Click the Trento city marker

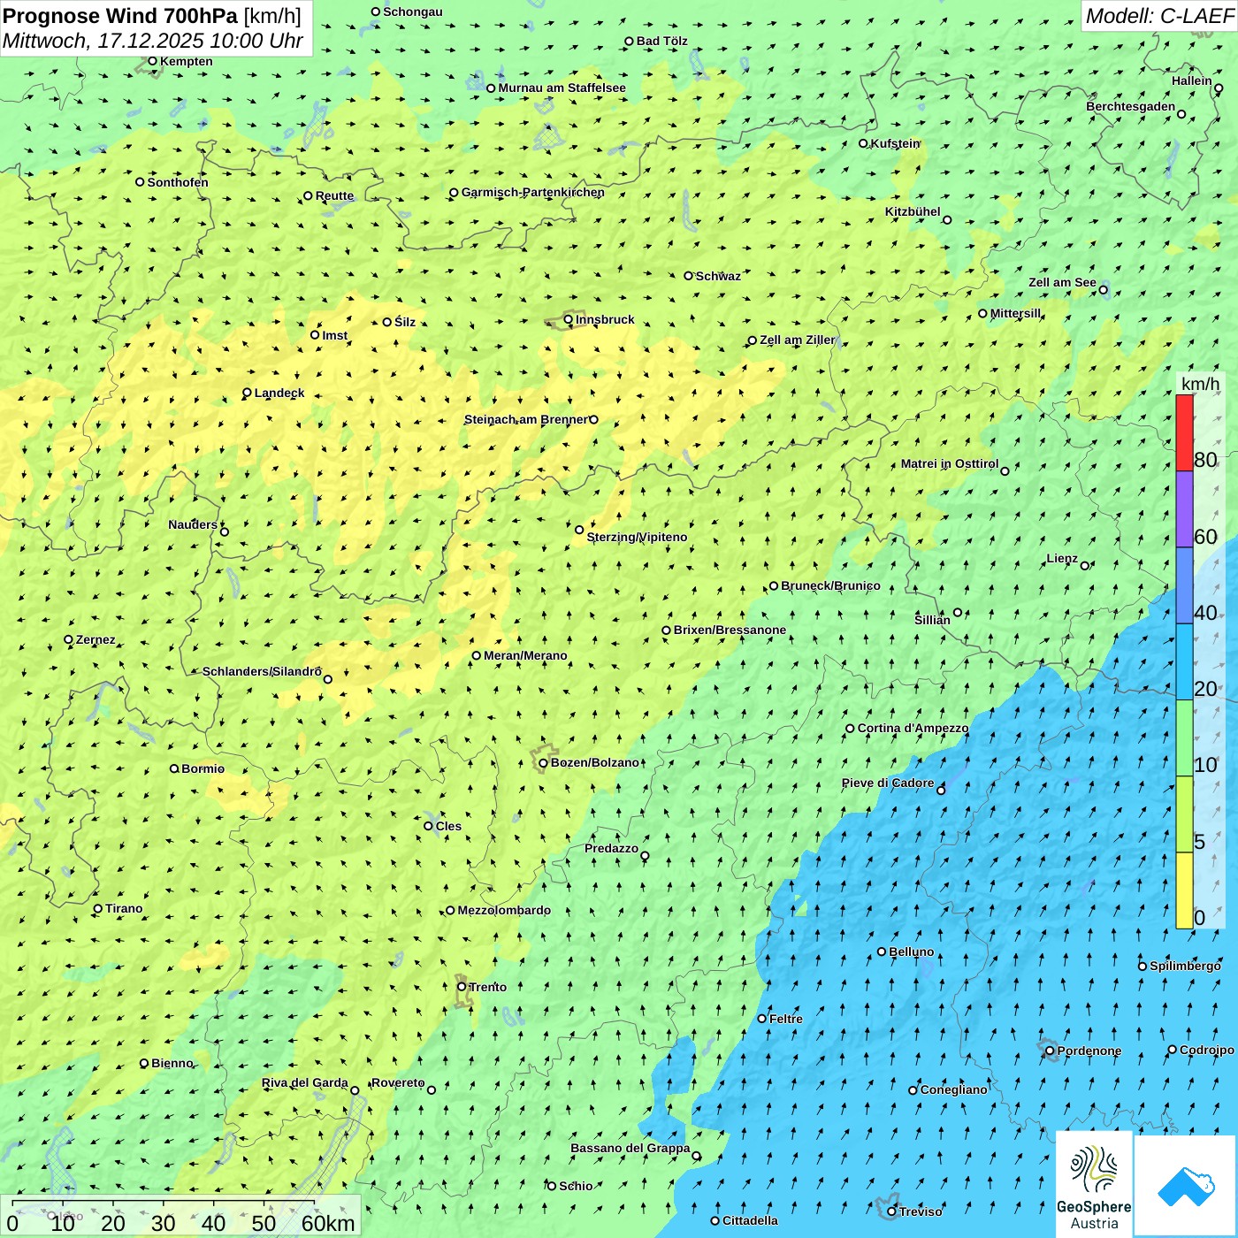(462, 987)
